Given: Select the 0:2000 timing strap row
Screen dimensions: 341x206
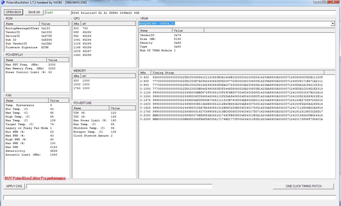Looking at the screenshot, I should (x=231, y=115).
